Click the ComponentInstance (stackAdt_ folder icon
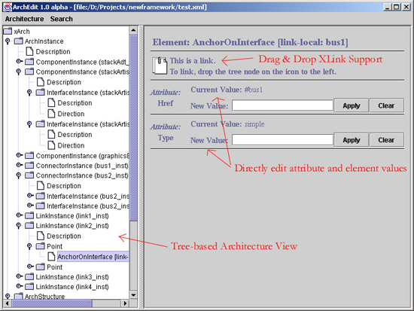The width and height of the screenshot is (414, 311). (29, 62)
